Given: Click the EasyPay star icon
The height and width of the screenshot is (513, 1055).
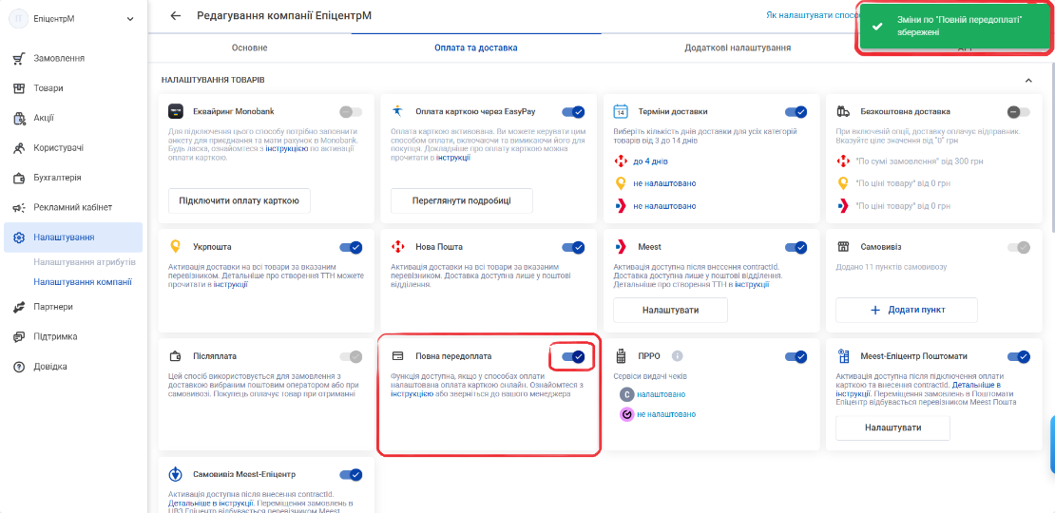Looking at the screenshot, I should coord(398,111).
